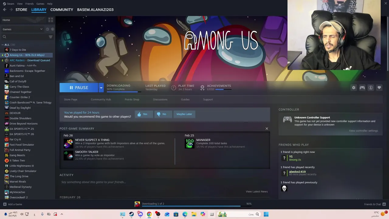Close the Post-Game Summary panel

coord(267,129)
